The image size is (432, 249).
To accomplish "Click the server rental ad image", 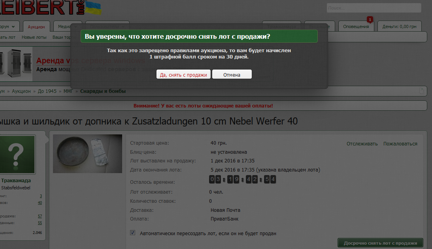I will point(16,64).
